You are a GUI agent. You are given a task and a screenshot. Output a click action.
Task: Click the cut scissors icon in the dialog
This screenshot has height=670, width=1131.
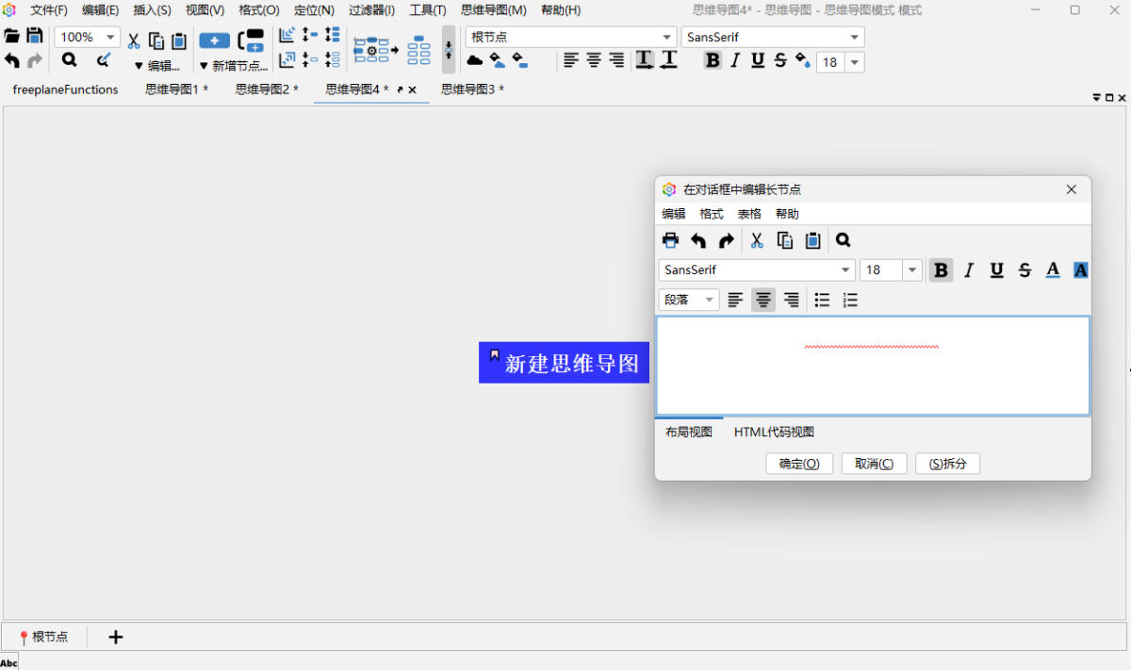756,240
